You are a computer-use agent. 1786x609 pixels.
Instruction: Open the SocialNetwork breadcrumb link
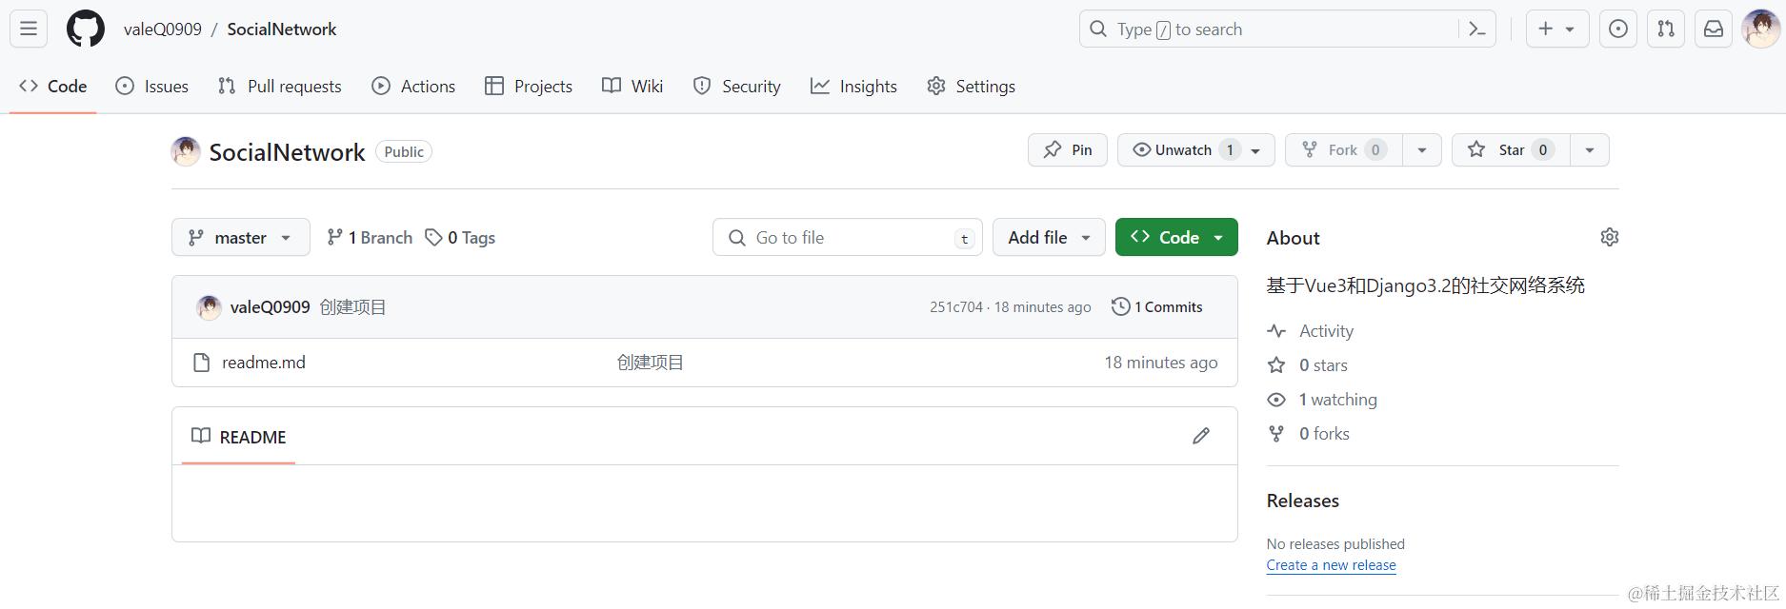click(x=282, y=29)
